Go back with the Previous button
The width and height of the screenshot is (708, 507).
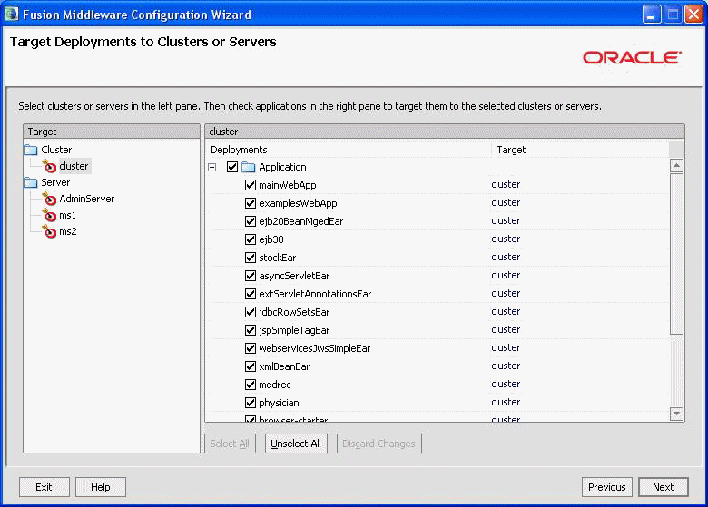(607, 487)
